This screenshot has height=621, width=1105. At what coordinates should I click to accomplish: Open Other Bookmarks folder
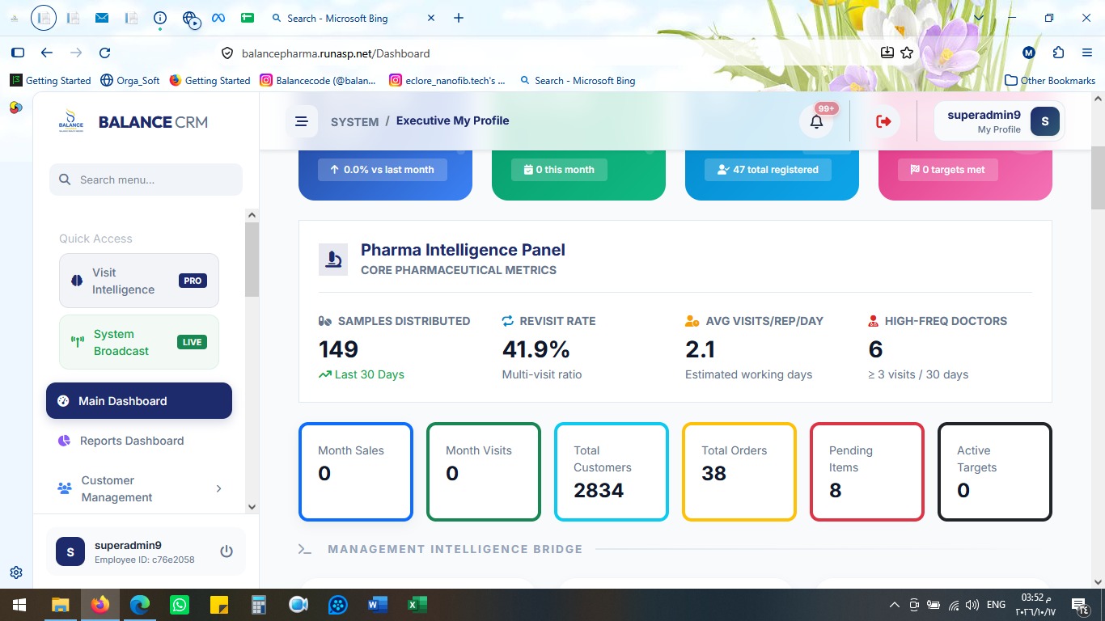(x=1050, y=81)
